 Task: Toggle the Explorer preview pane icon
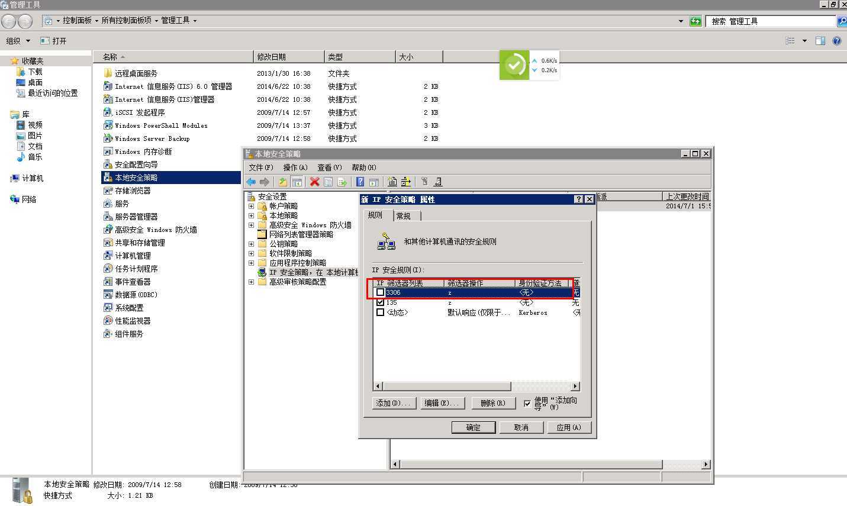tap(820, 41)
